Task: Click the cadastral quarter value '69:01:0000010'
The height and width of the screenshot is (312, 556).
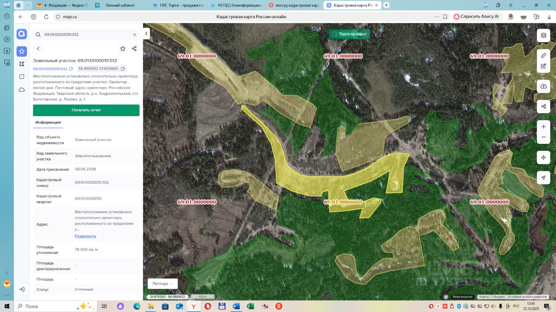Action: tap(88, 198)
